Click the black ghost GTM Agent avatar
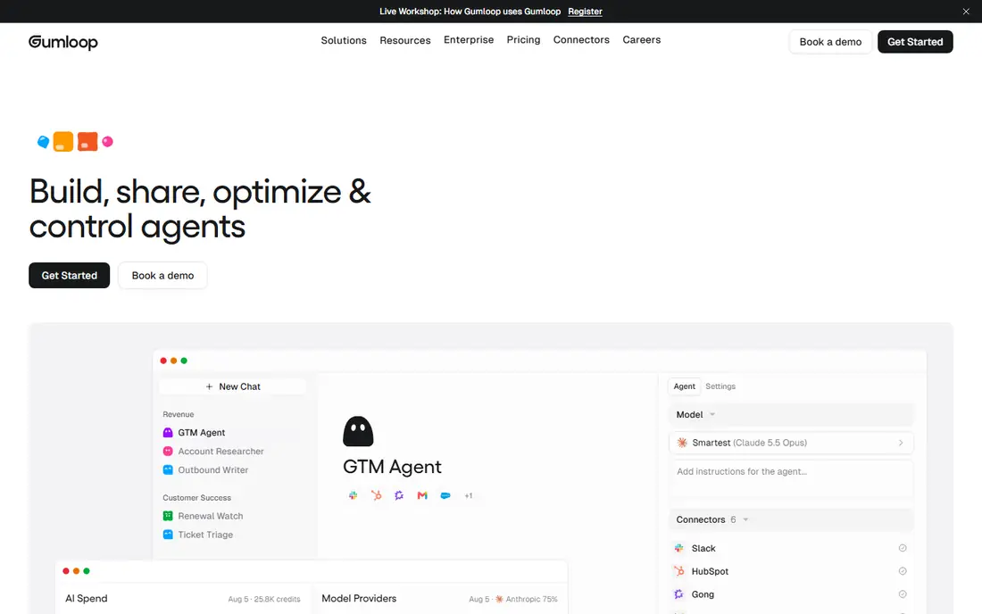Screen dimensions: 982x614 click(358, 431)
